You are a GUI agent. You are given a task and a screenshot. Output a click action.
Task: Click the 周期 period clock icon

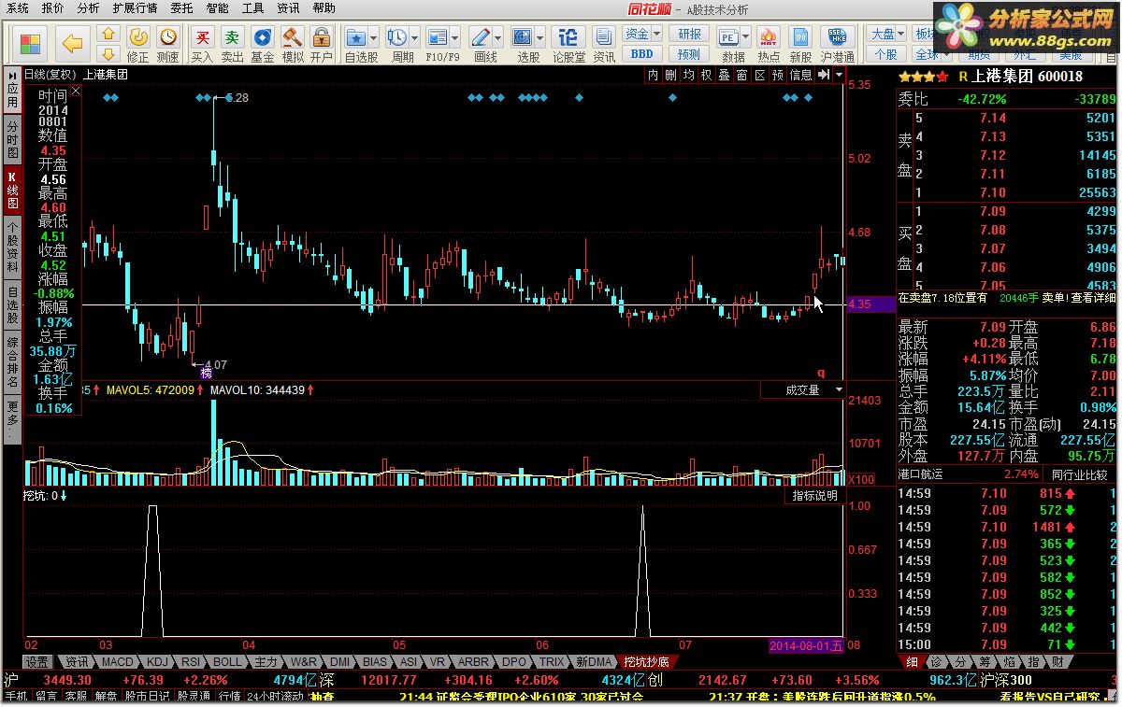396,37
